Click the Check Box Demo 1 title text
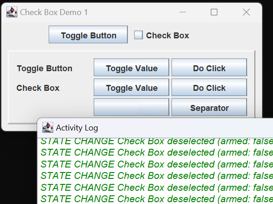 pyautogui.click(x=54, y=12)
